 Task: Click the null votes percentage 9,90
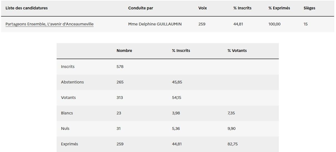tap(232, 129)
